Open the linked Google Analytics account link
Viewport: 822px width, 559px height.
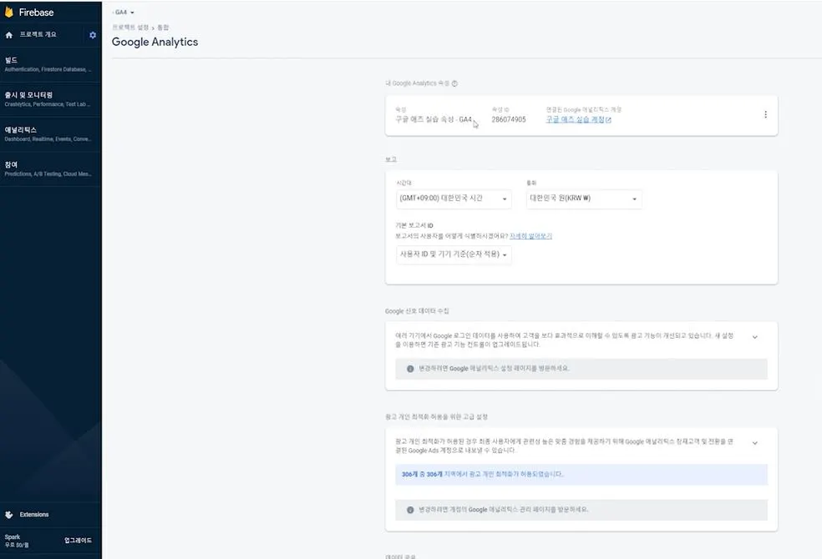point(575,120)
